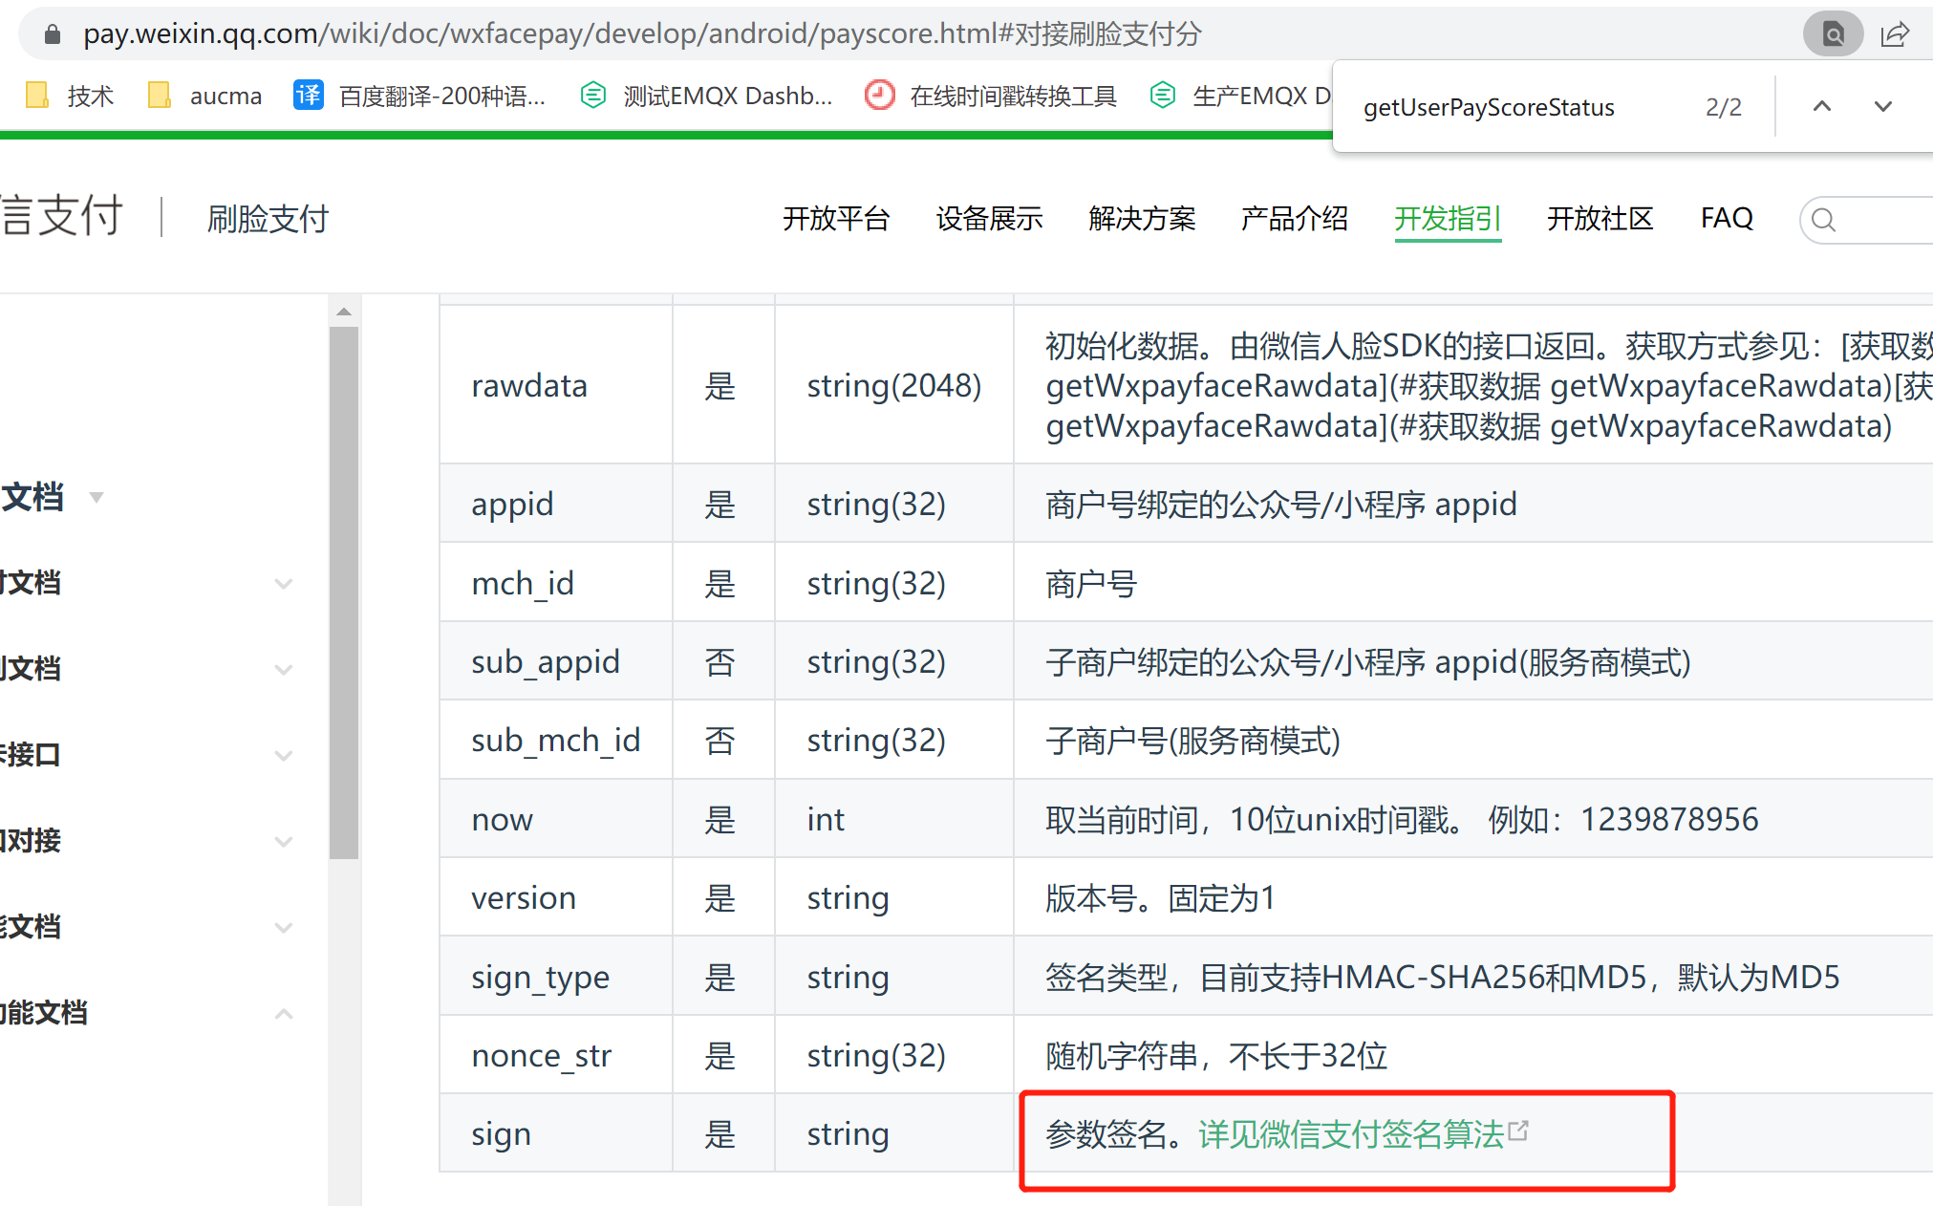Click the share page icon in address bar

click(x=1894, y=34)
